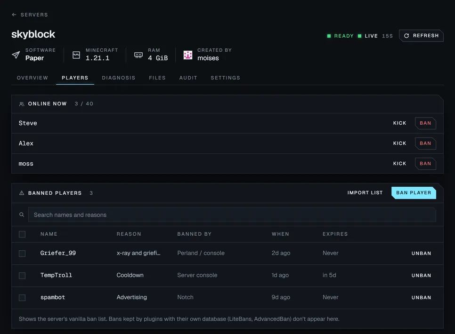Screen dimensions: 455x334
Task: Unban TempTroll
Action: click(x=422, y=276)
